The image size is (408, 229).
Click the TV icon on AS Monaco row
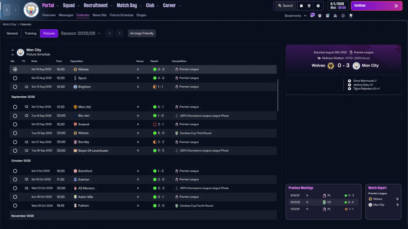[26, 188]
